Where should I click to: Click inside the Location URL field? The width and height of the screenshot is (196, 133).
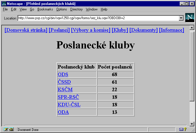(x=98, y=18)
